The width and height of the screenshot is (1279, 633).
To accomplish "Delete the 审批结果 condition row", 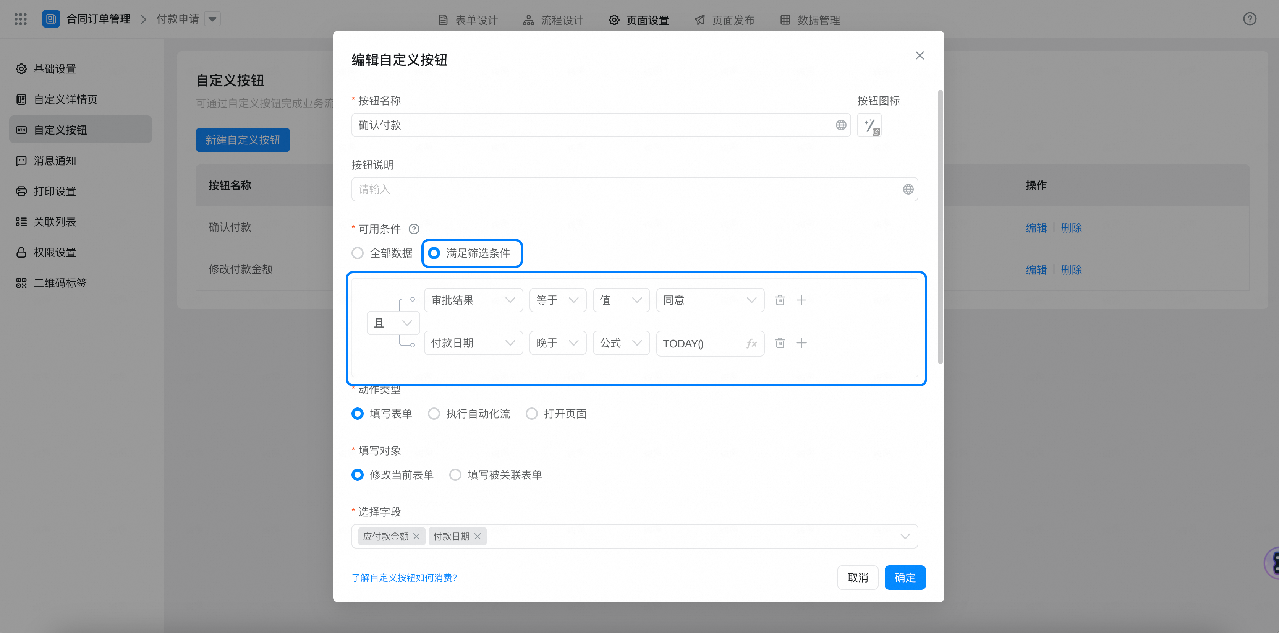I will pos(780,300).
